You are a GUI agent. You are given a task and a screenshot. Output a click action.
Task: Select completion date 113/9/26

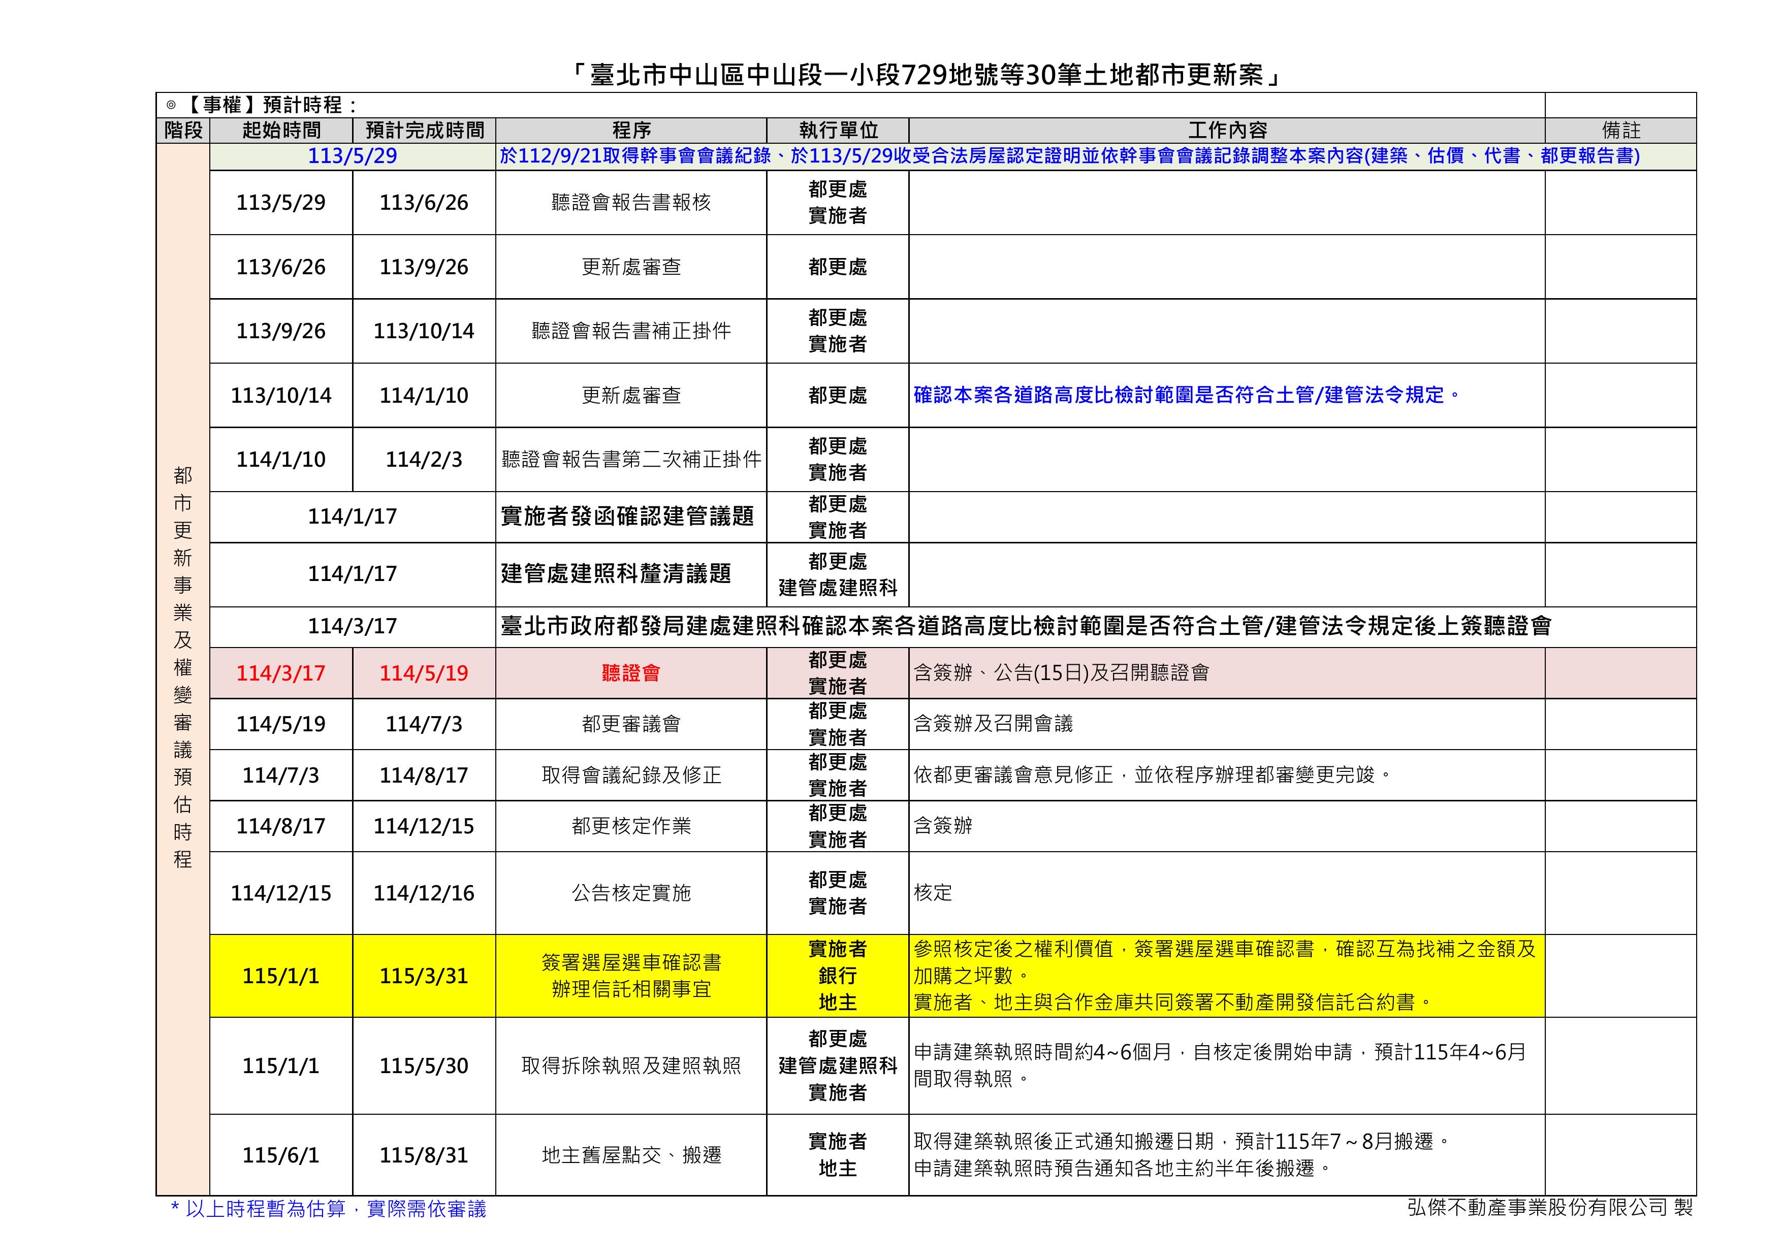[425, 267]
